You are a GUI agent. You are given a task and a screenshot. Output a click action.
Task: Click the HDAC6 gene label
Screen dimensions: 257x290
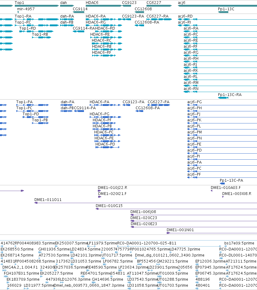(x=92, y=3)
